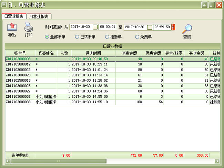Click the 导出 export icon

coord(12,27)
